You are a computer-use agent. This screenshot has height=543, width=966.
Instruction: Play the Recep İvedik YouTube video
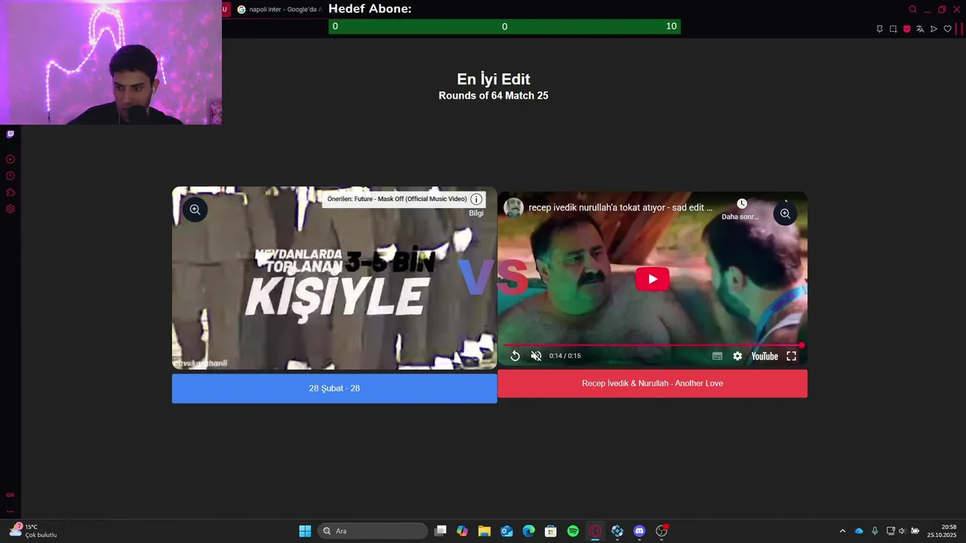point(652,279)
